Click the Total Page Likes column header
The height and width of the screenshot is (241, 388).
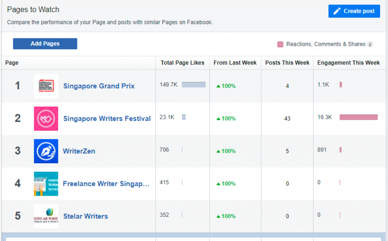[x=182, y=63]
